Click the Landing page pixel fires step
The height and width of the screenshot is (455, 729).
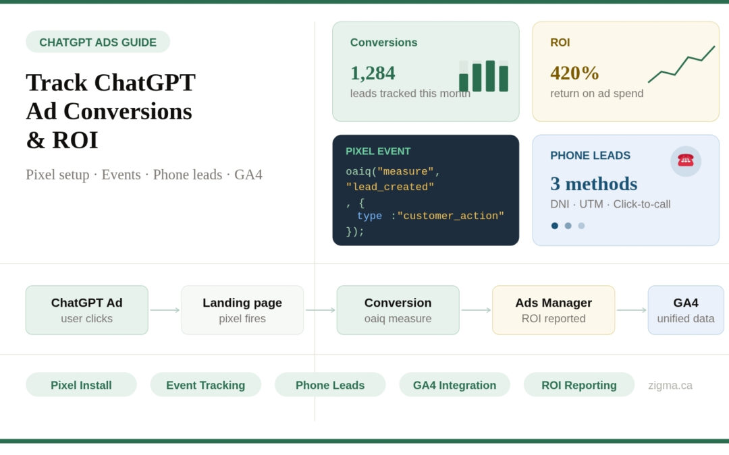[242, 310]
